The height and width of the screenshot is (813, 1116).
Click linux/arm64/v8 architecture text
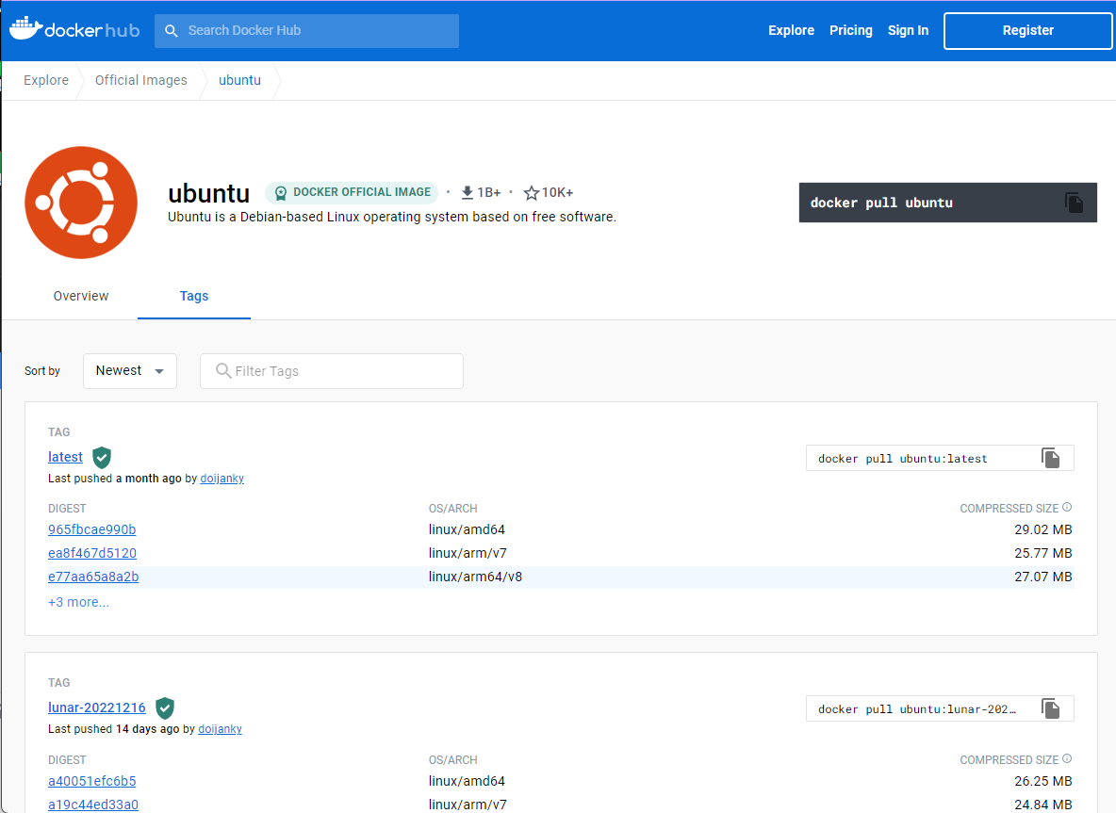tap(475, 577)
